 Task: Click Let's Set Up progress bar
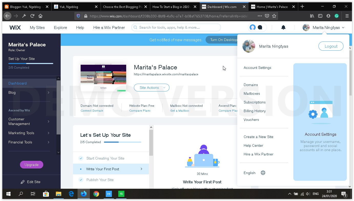[123, 142]
